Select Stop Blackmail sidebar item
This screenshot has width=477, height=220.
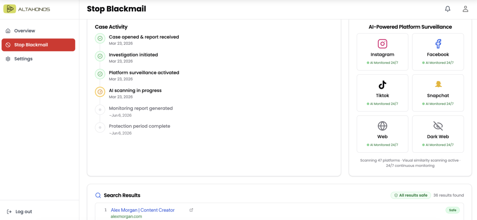pos(38,45)
